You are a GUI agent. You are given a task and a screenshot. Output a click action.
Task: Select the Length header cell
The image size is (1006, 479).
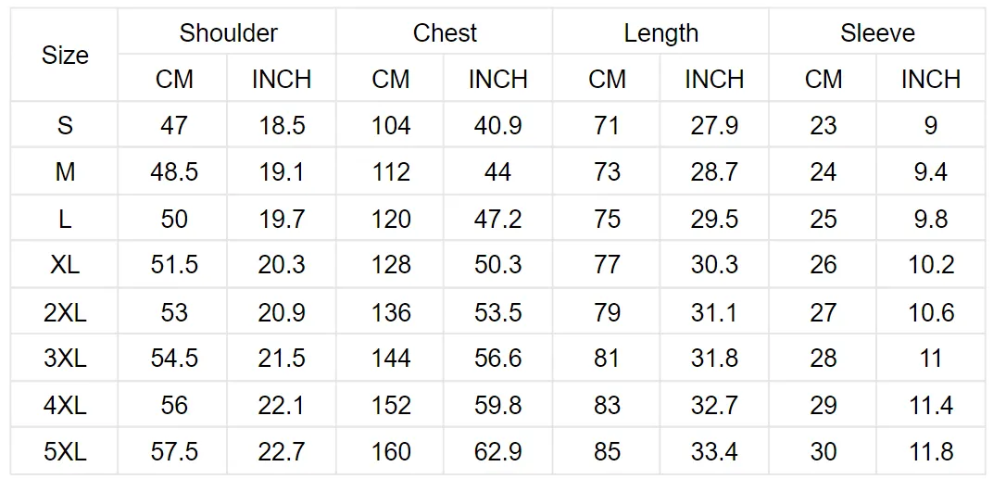pos(660,32)
